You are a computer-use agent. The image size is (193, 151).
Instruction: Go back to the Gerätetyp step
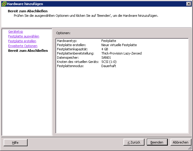coord(16,31)
